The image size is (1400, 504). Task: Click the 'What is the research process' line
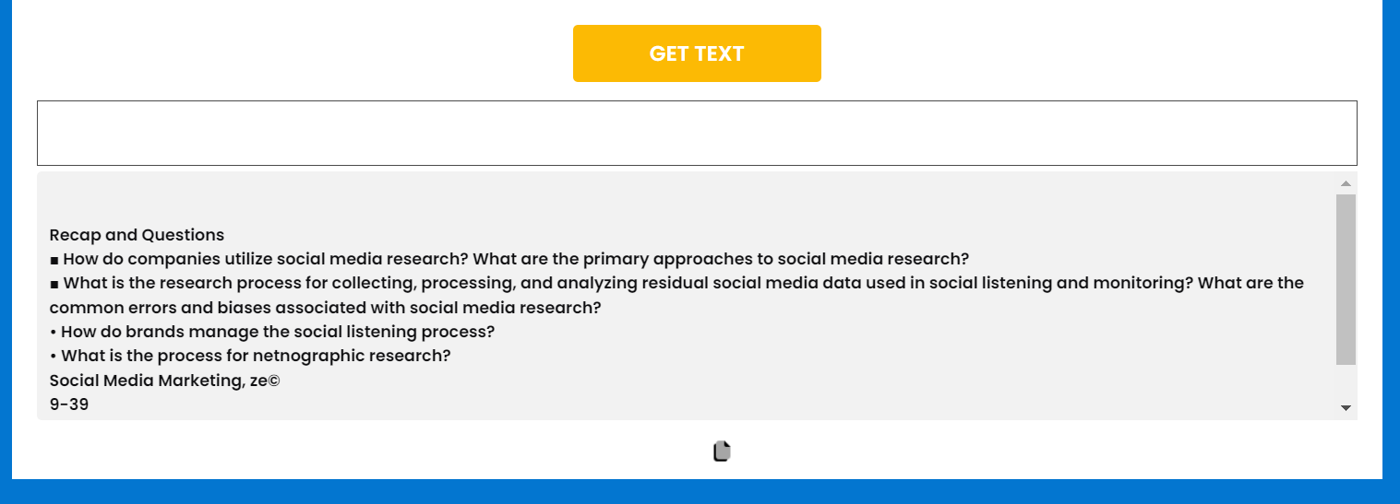click(676, 283)
